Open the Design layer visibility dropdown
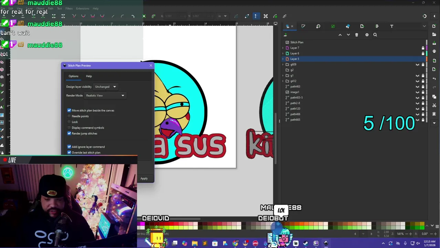This screenshot has width=440, height=248. [x=106, y=87]
